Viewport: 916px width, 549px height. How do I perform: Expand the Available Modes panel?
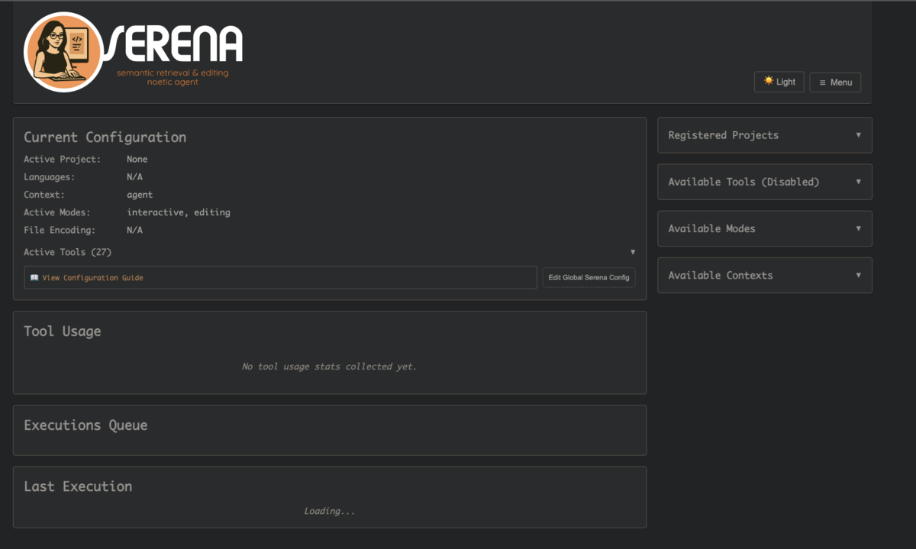pyautogui.click(x=764, y=228)
